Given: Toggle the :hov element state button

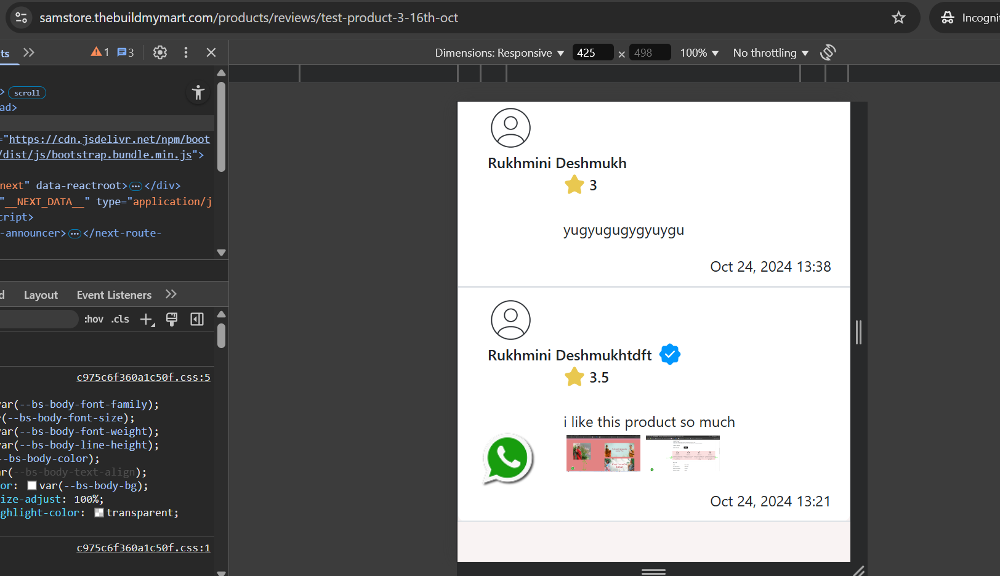Looking at the screenshot, I should [94, 319].
